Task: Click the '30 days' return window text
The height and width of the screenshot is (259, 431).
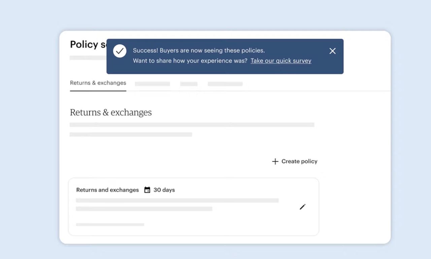Action: (x=164, y=190)
